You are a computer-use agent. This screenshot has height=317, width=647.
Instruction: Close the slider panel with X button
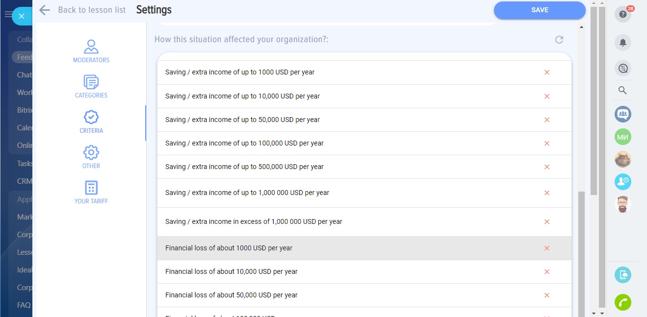(x=22, y=16)
